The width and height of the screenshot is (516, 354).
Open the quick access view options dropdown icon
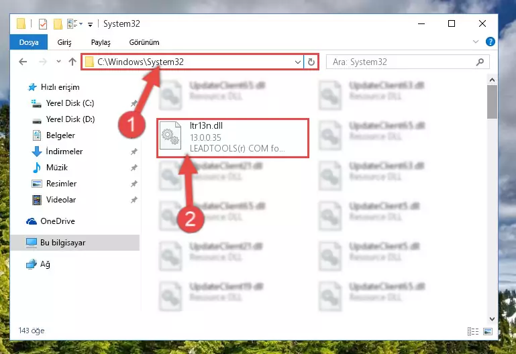coord(74,23)
